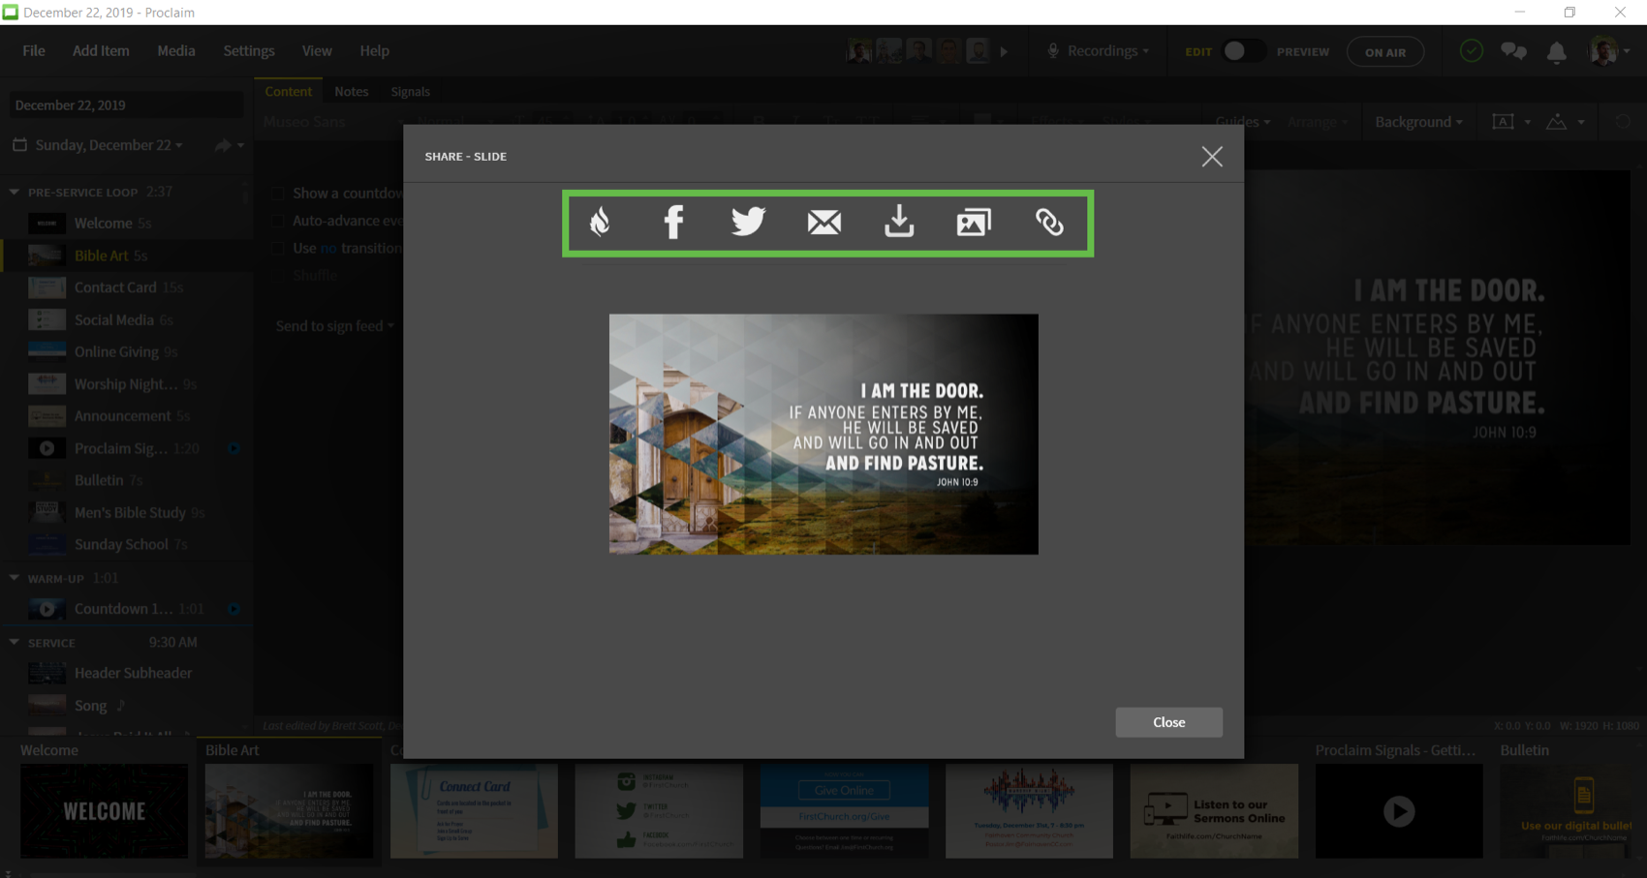Viewport: 1647px width, 878px height.
Task: Open the View menu
Action: [317, 50]
